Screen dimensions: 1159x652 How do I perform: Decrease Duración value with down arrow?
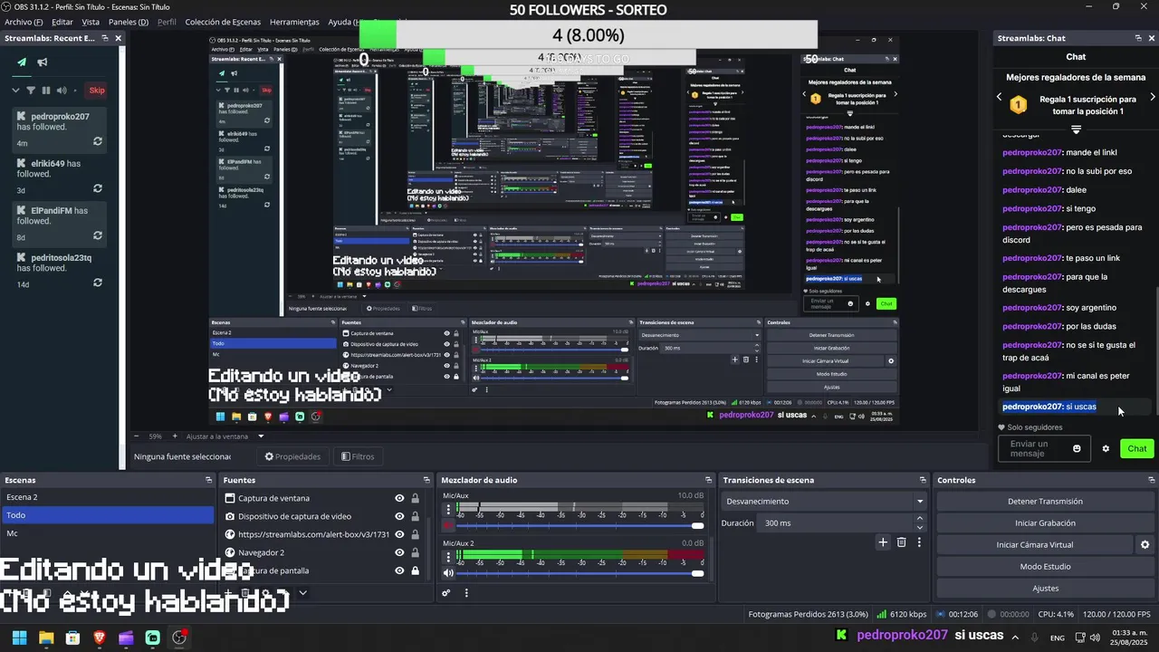click(920, 528)
